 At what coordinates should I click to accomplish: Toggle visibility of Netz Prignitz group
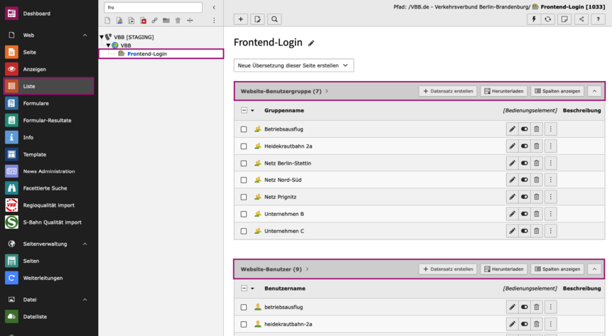click(x=524, y=197)
